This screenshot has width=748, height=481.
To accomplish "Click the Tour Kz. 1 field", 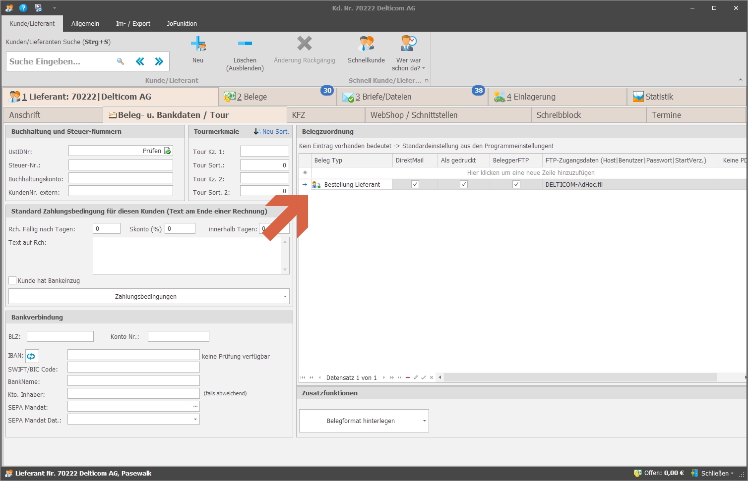I will [x=264, y=151].
